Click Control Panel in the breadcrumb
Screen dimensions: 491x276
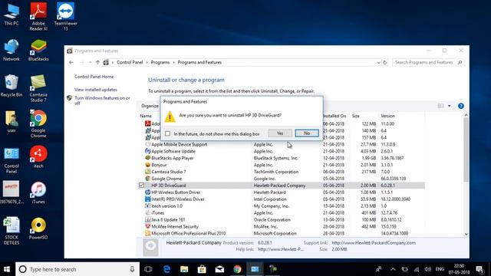tap(130, 63)
